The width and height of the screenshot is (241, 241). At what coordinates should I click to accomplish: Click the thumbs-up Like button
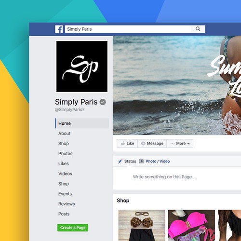point(127,144)
